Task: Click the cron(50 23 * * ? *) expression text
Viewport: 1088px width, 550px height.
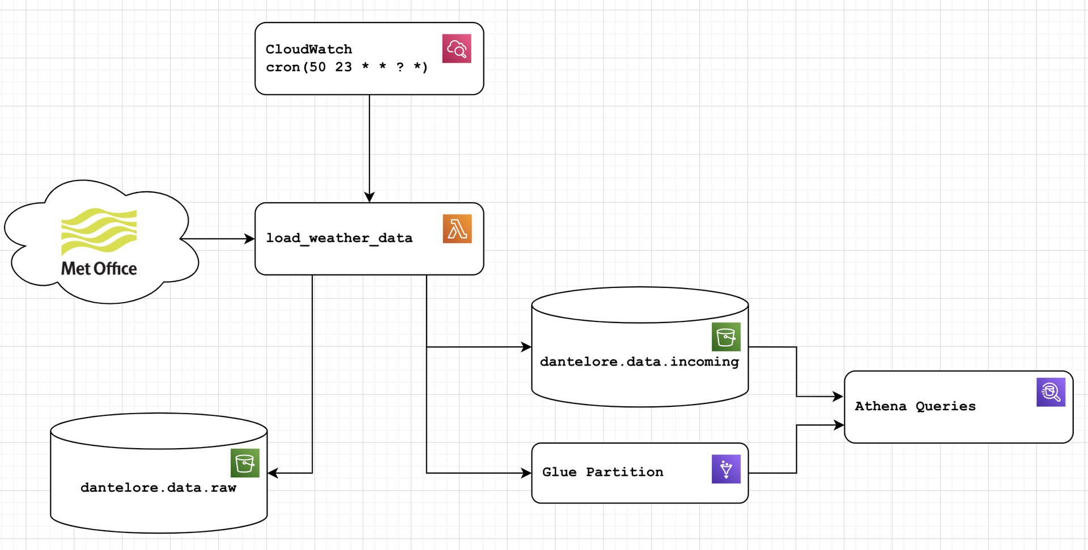Action: (x=346, y=67)
